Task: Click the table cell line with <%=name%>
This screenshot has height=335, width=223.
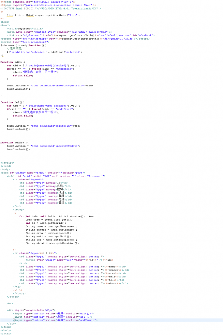Action: tap(73, 267)
